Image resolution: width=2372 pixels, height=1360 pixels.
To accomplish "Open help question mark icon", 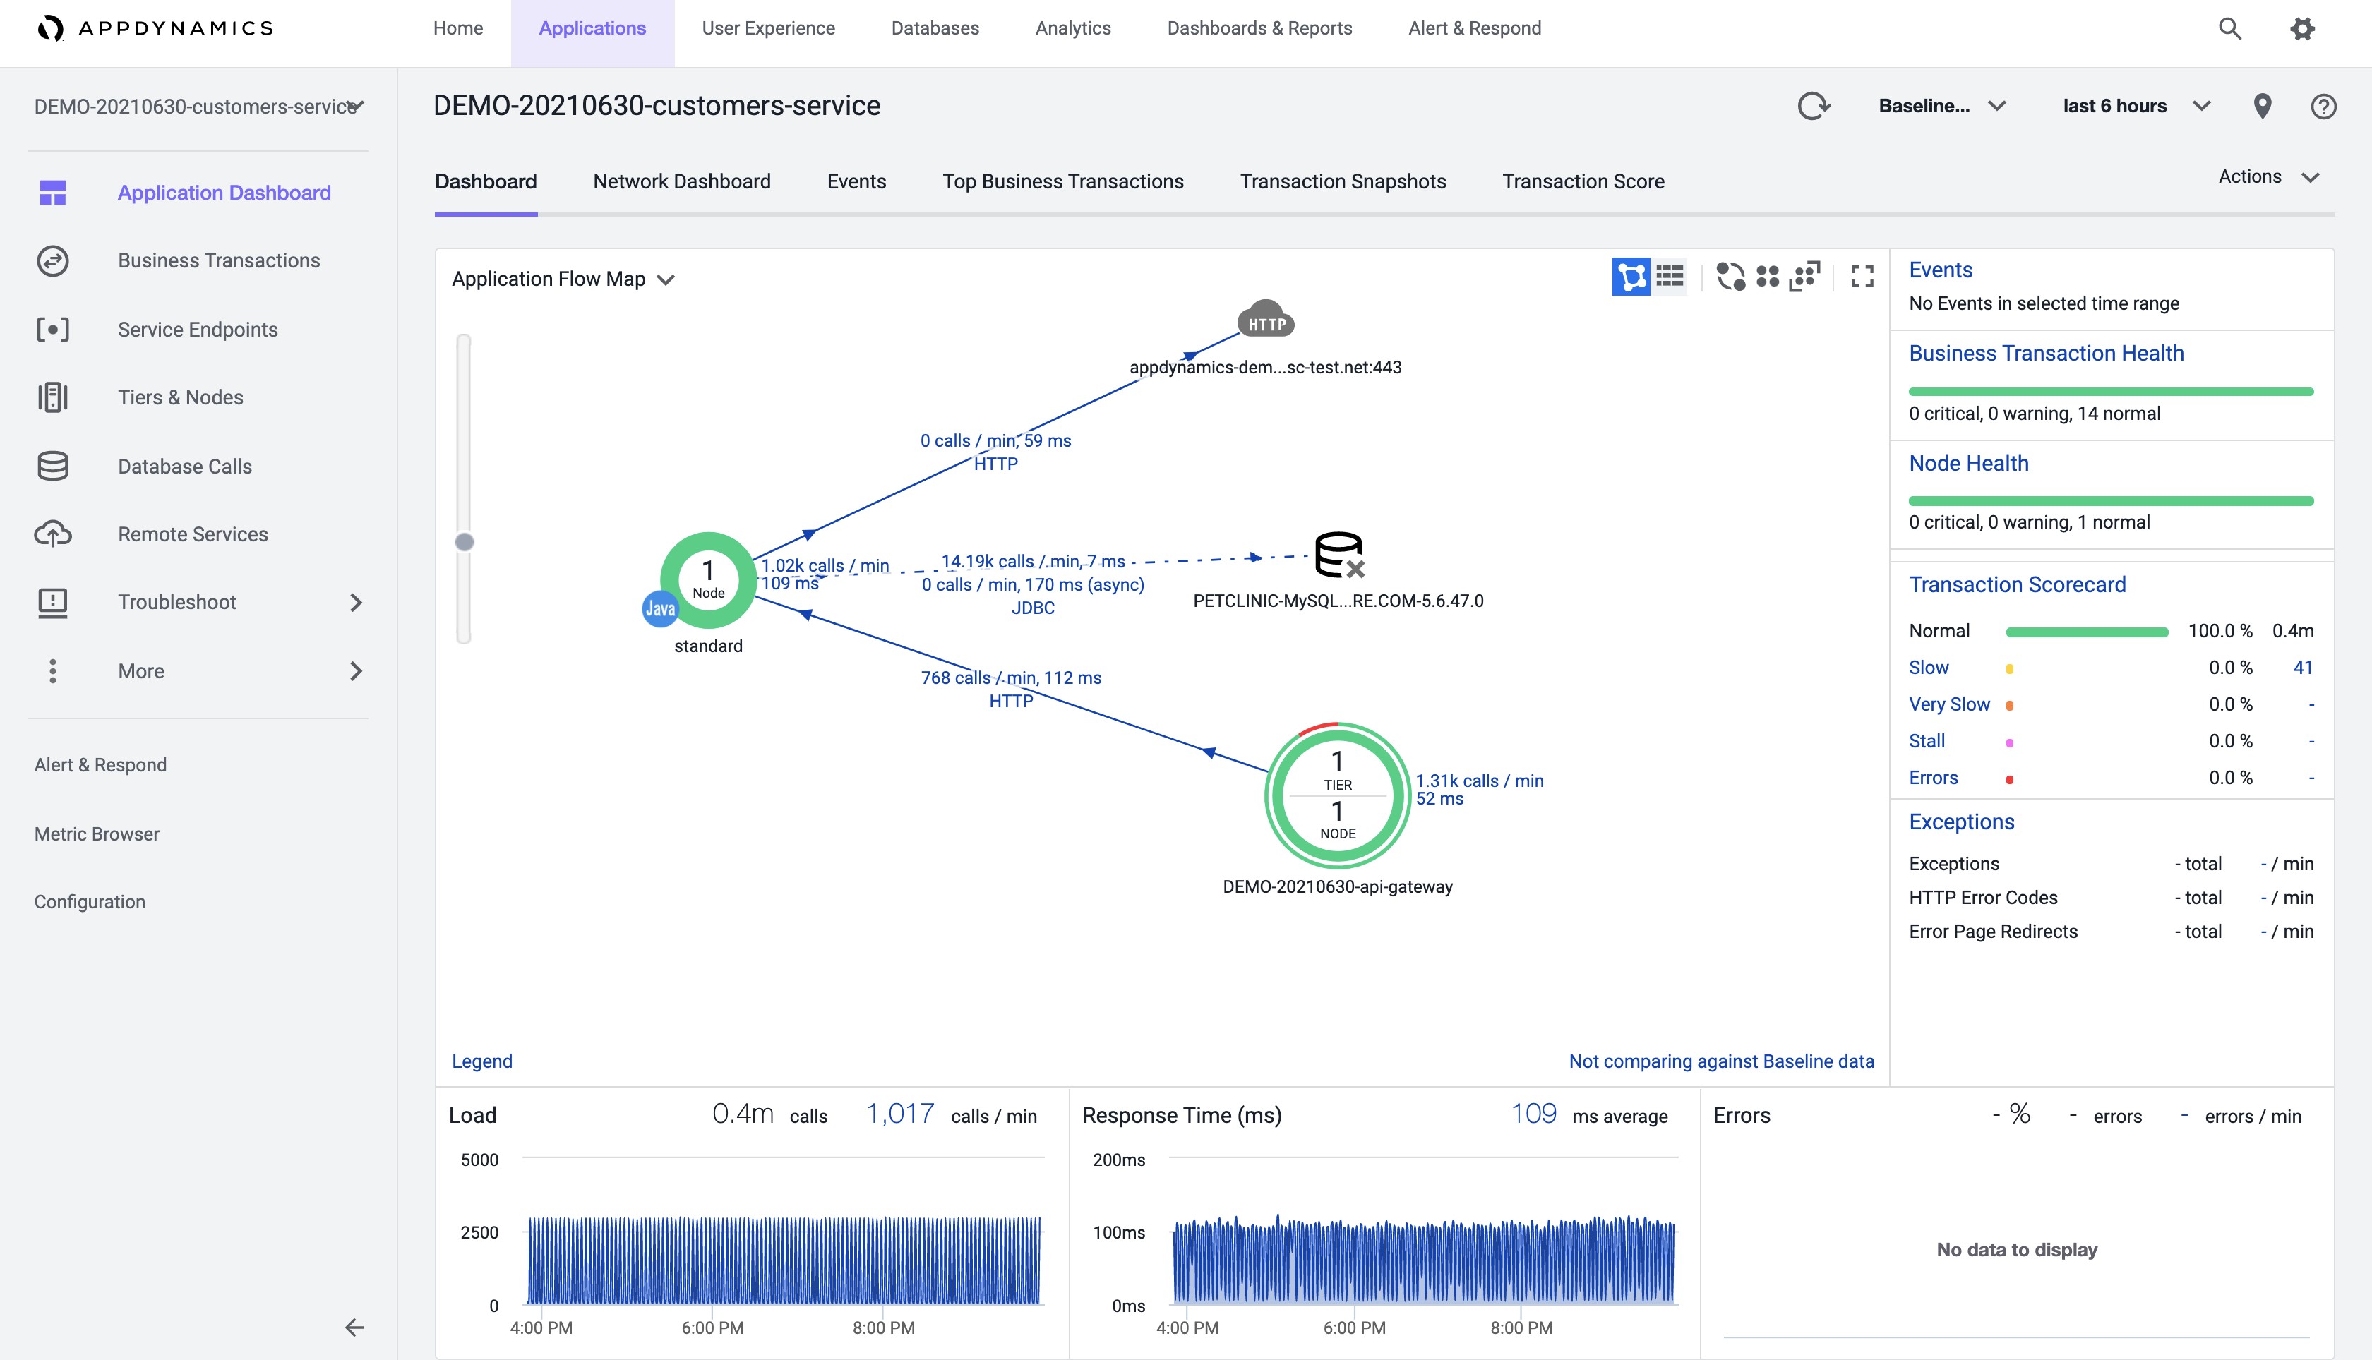I will click(2323, 107).
